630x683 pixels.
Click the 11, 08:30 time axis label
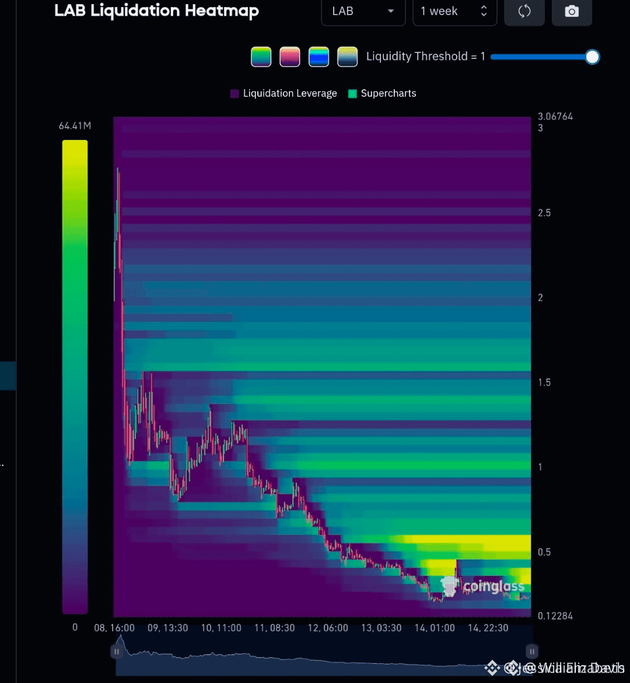pyautogui.click(x=275, y=628)
